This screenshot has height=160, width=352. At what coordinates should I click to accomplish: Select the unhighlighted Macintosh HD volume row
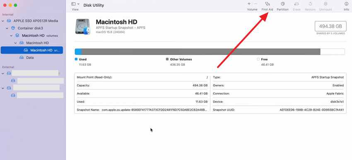pyautogui.click(x=32, y=43)
